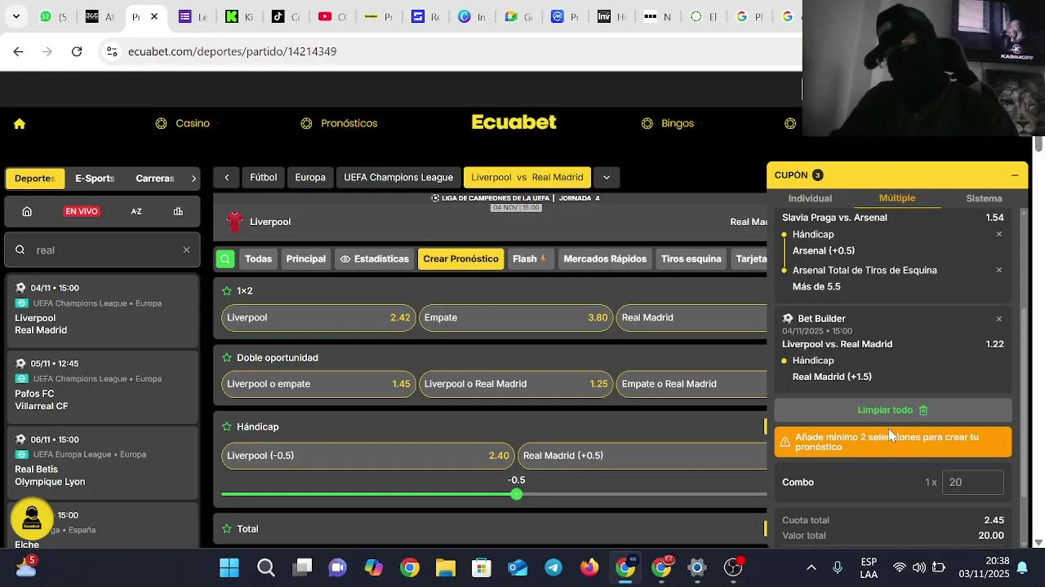Switch coupon to Múltiple tab
This screenshot has height=587, width=1045.
pyautogui.click(x=897, y=198)
